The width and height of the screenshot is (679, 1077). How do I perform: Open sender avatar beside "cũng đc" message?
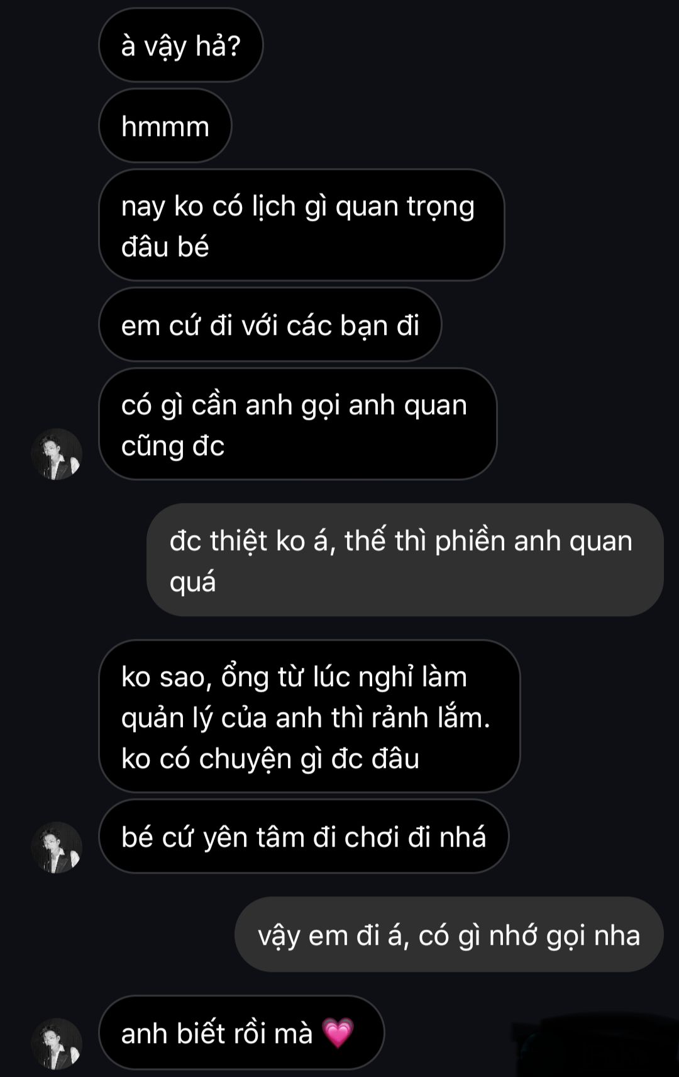coord(57,454)
